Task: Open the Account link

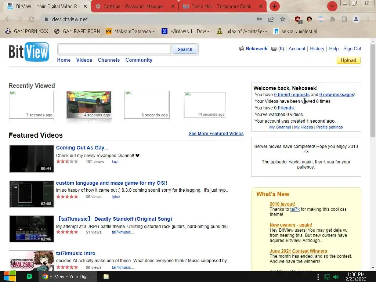Action: point(297,49)
